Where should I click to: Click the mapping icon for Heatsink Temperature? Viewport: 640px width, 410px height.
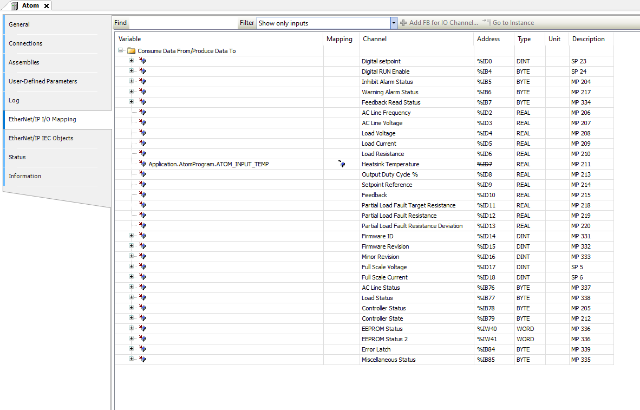(x=342, y=164)
